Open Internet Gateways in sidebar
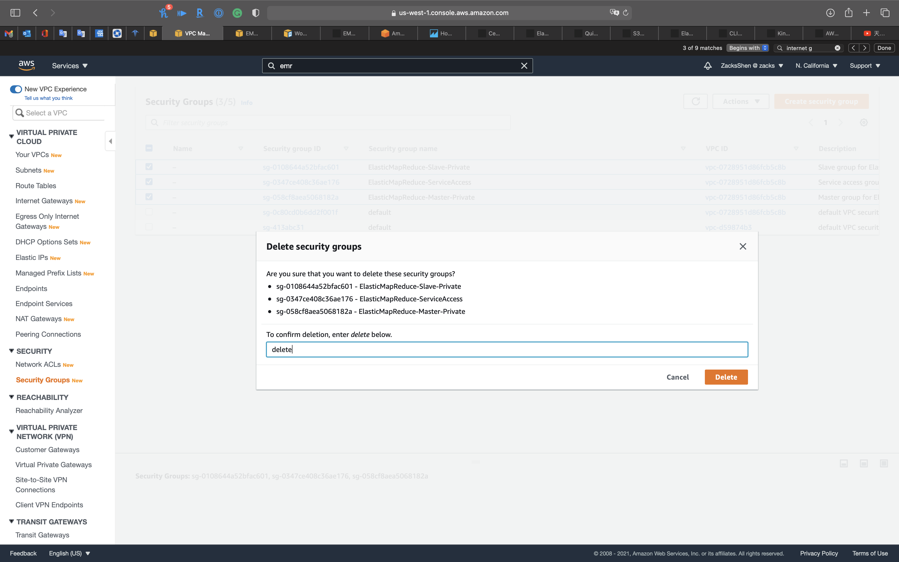The image size is (899, 562). click(44, 201)
